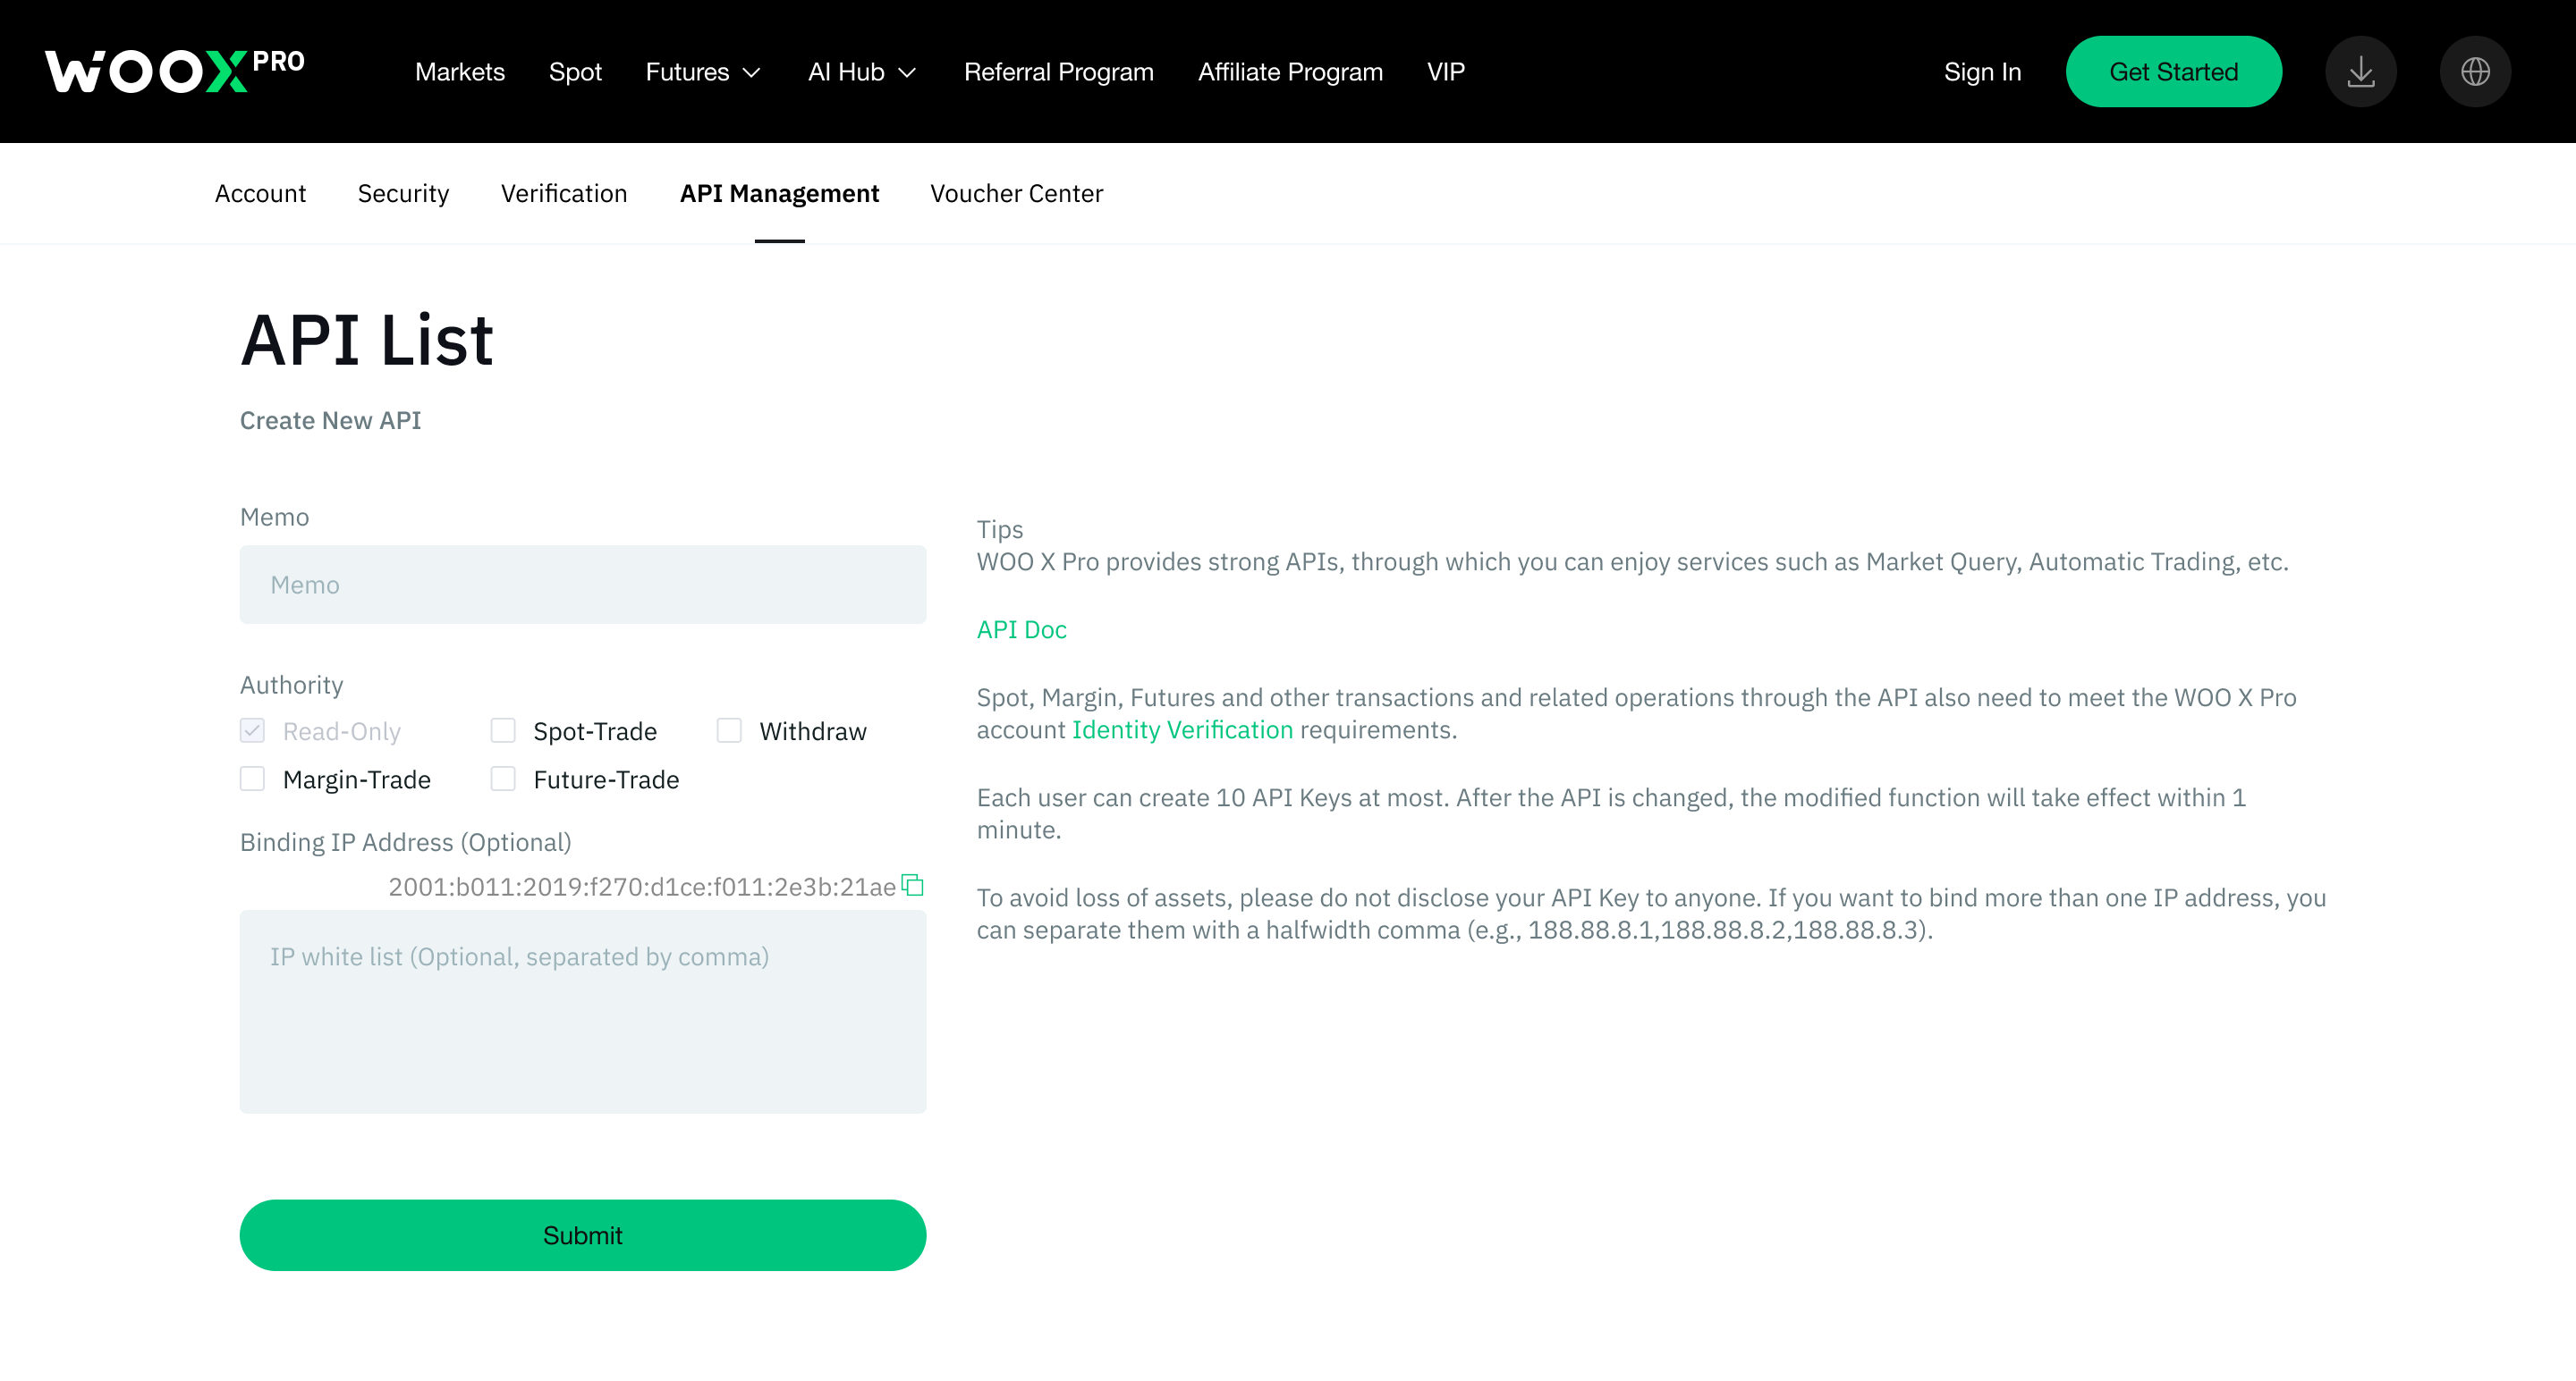Screen dimensions: 2576x1381
Task: Open the VIP page
Action: pyautogui.click(x=1446, y=72)
